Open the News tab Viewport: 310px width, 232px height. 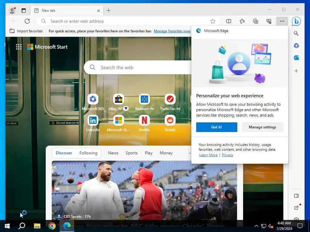point(113,153)
